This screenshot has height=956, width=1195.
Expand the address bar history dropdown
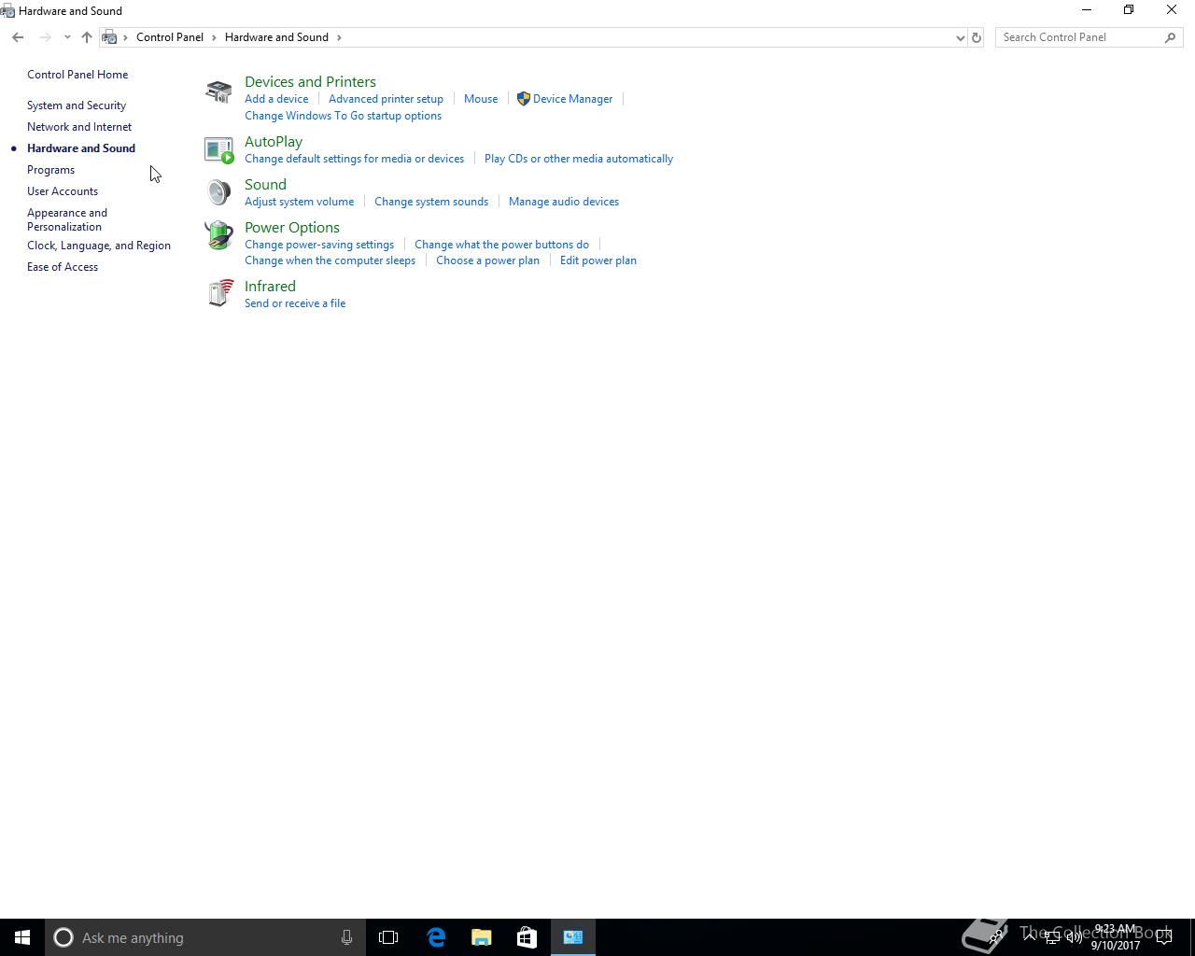point(960,37)
